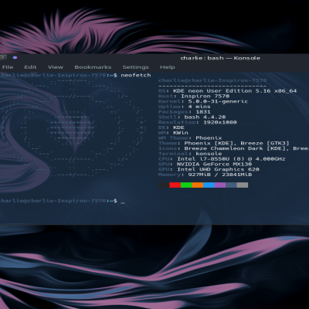Select the light gray color block in palette
Viewport: 309px width, 309px height.
(x=243, y=185)
